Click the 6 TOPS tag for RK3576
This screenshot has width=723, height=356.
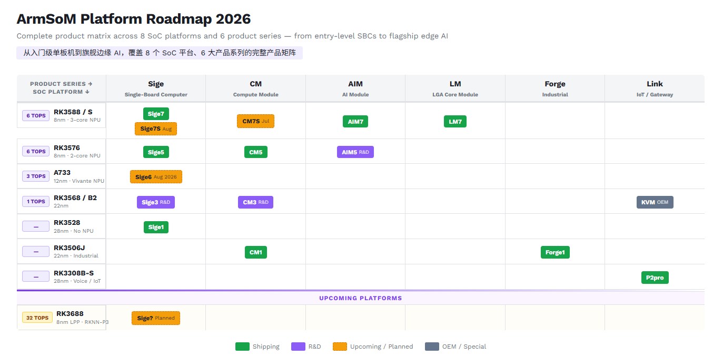[36, 152]
